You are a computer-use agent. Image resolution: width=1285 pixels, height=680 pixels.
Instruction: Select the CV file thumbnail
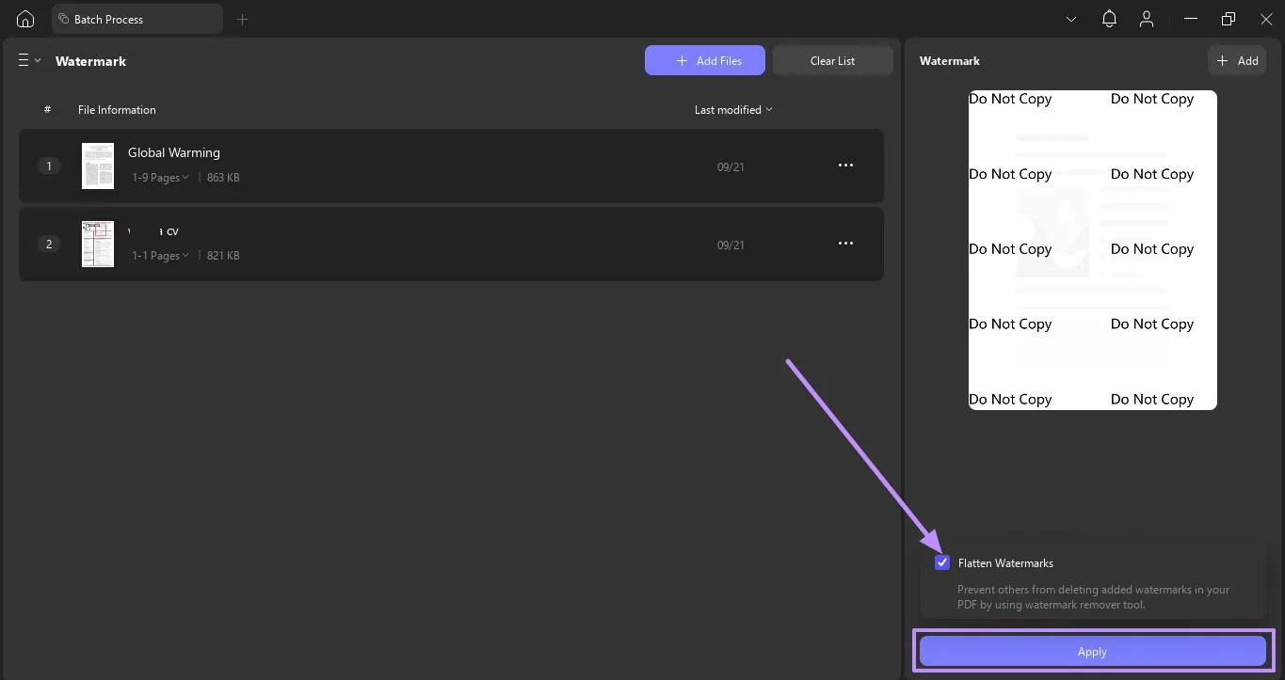[98, 244]
